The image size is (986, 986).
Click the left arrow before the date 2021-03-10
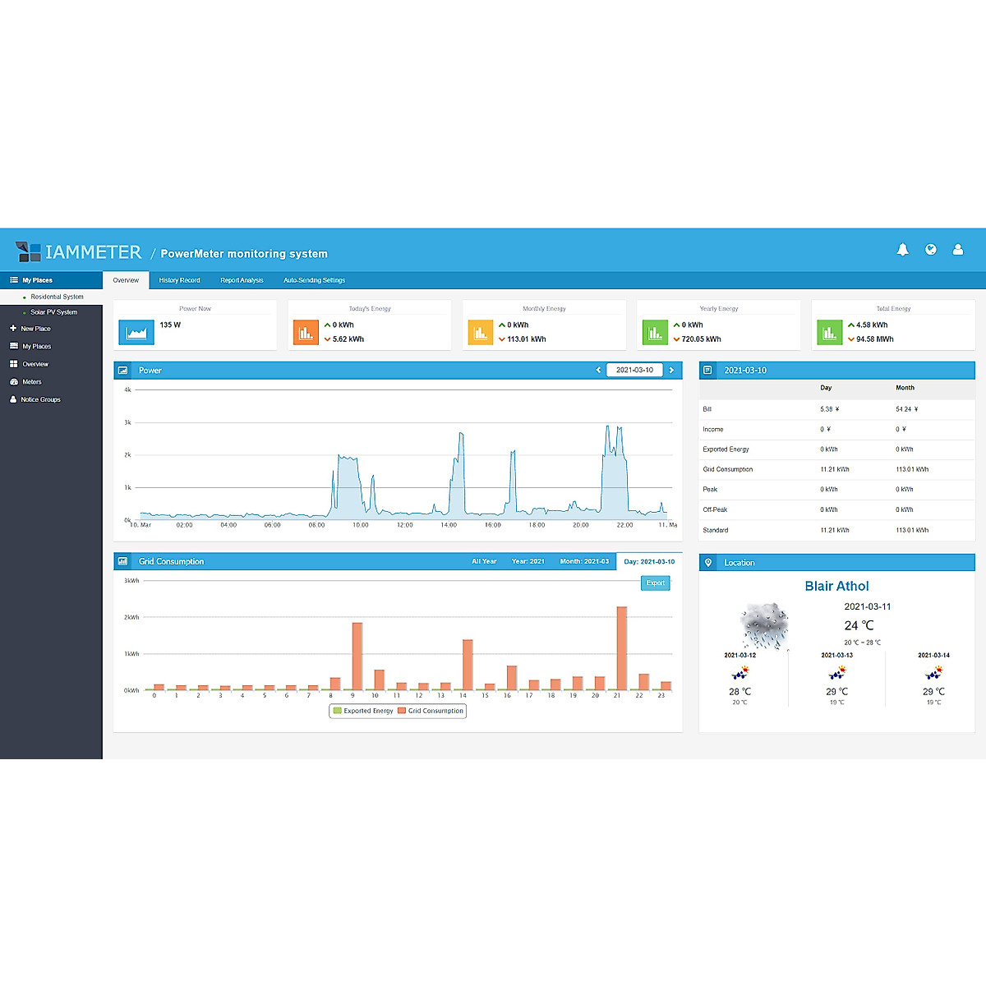pyautogui.click(x=598, y=370)
